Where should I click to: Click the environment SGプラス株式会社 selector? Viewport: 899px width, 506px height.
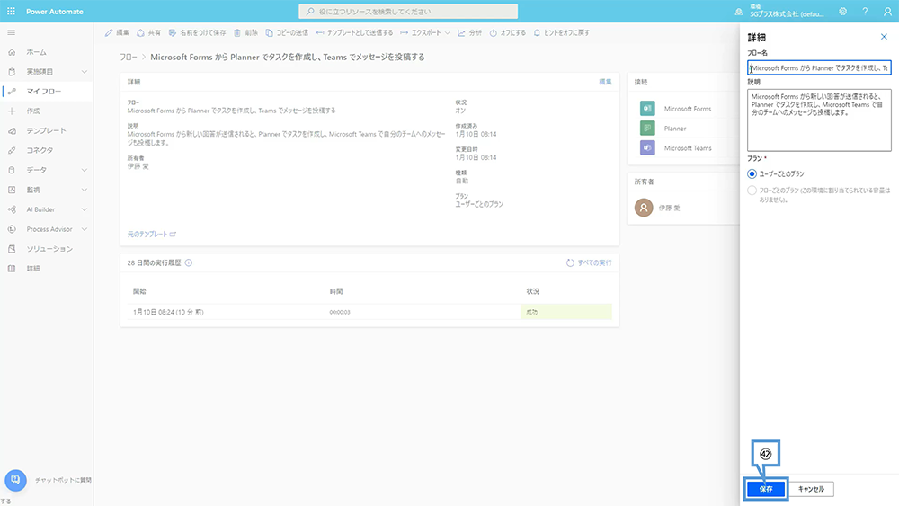788,12
